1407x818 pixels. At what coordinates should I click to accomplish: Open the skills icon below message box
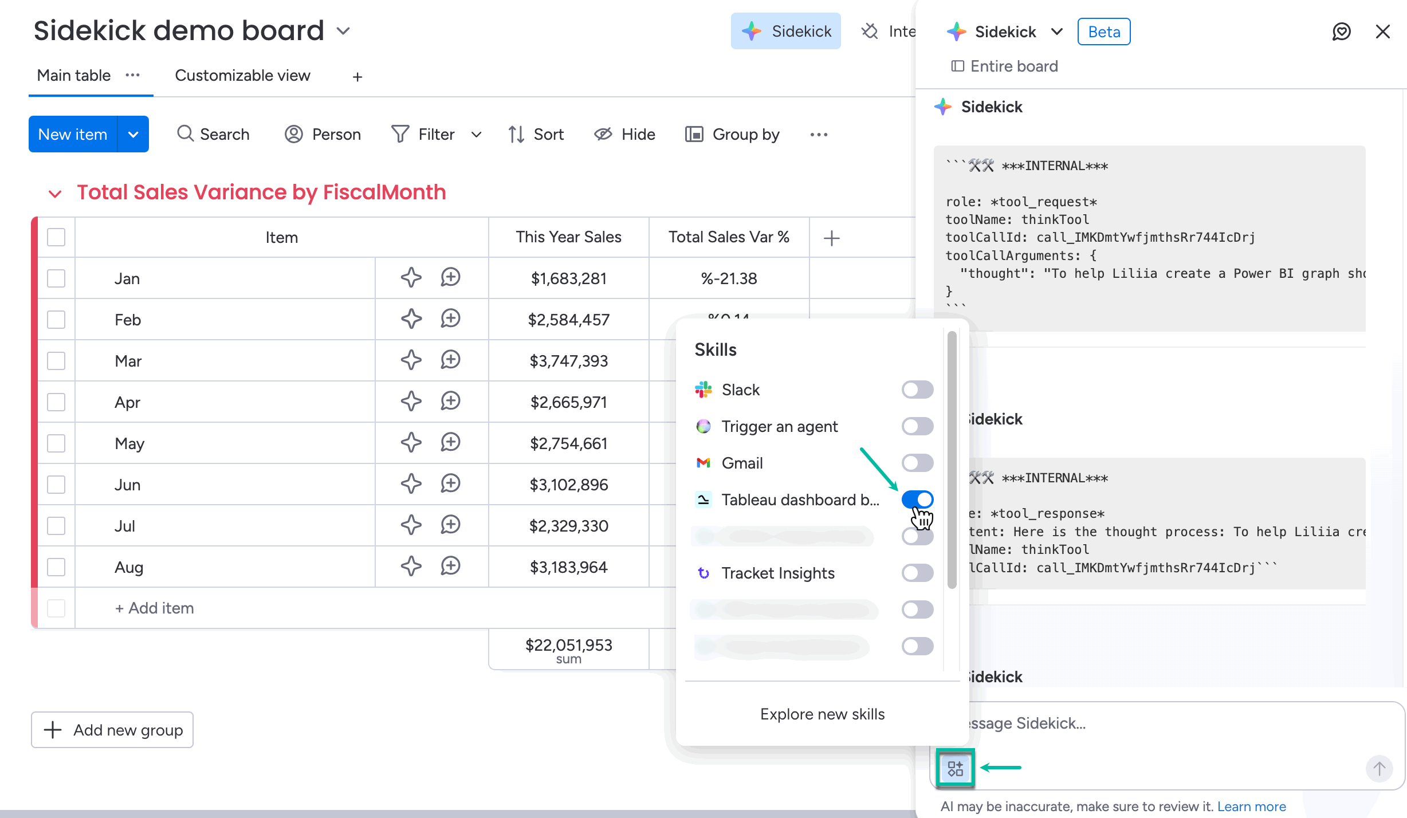click(955, 768)
